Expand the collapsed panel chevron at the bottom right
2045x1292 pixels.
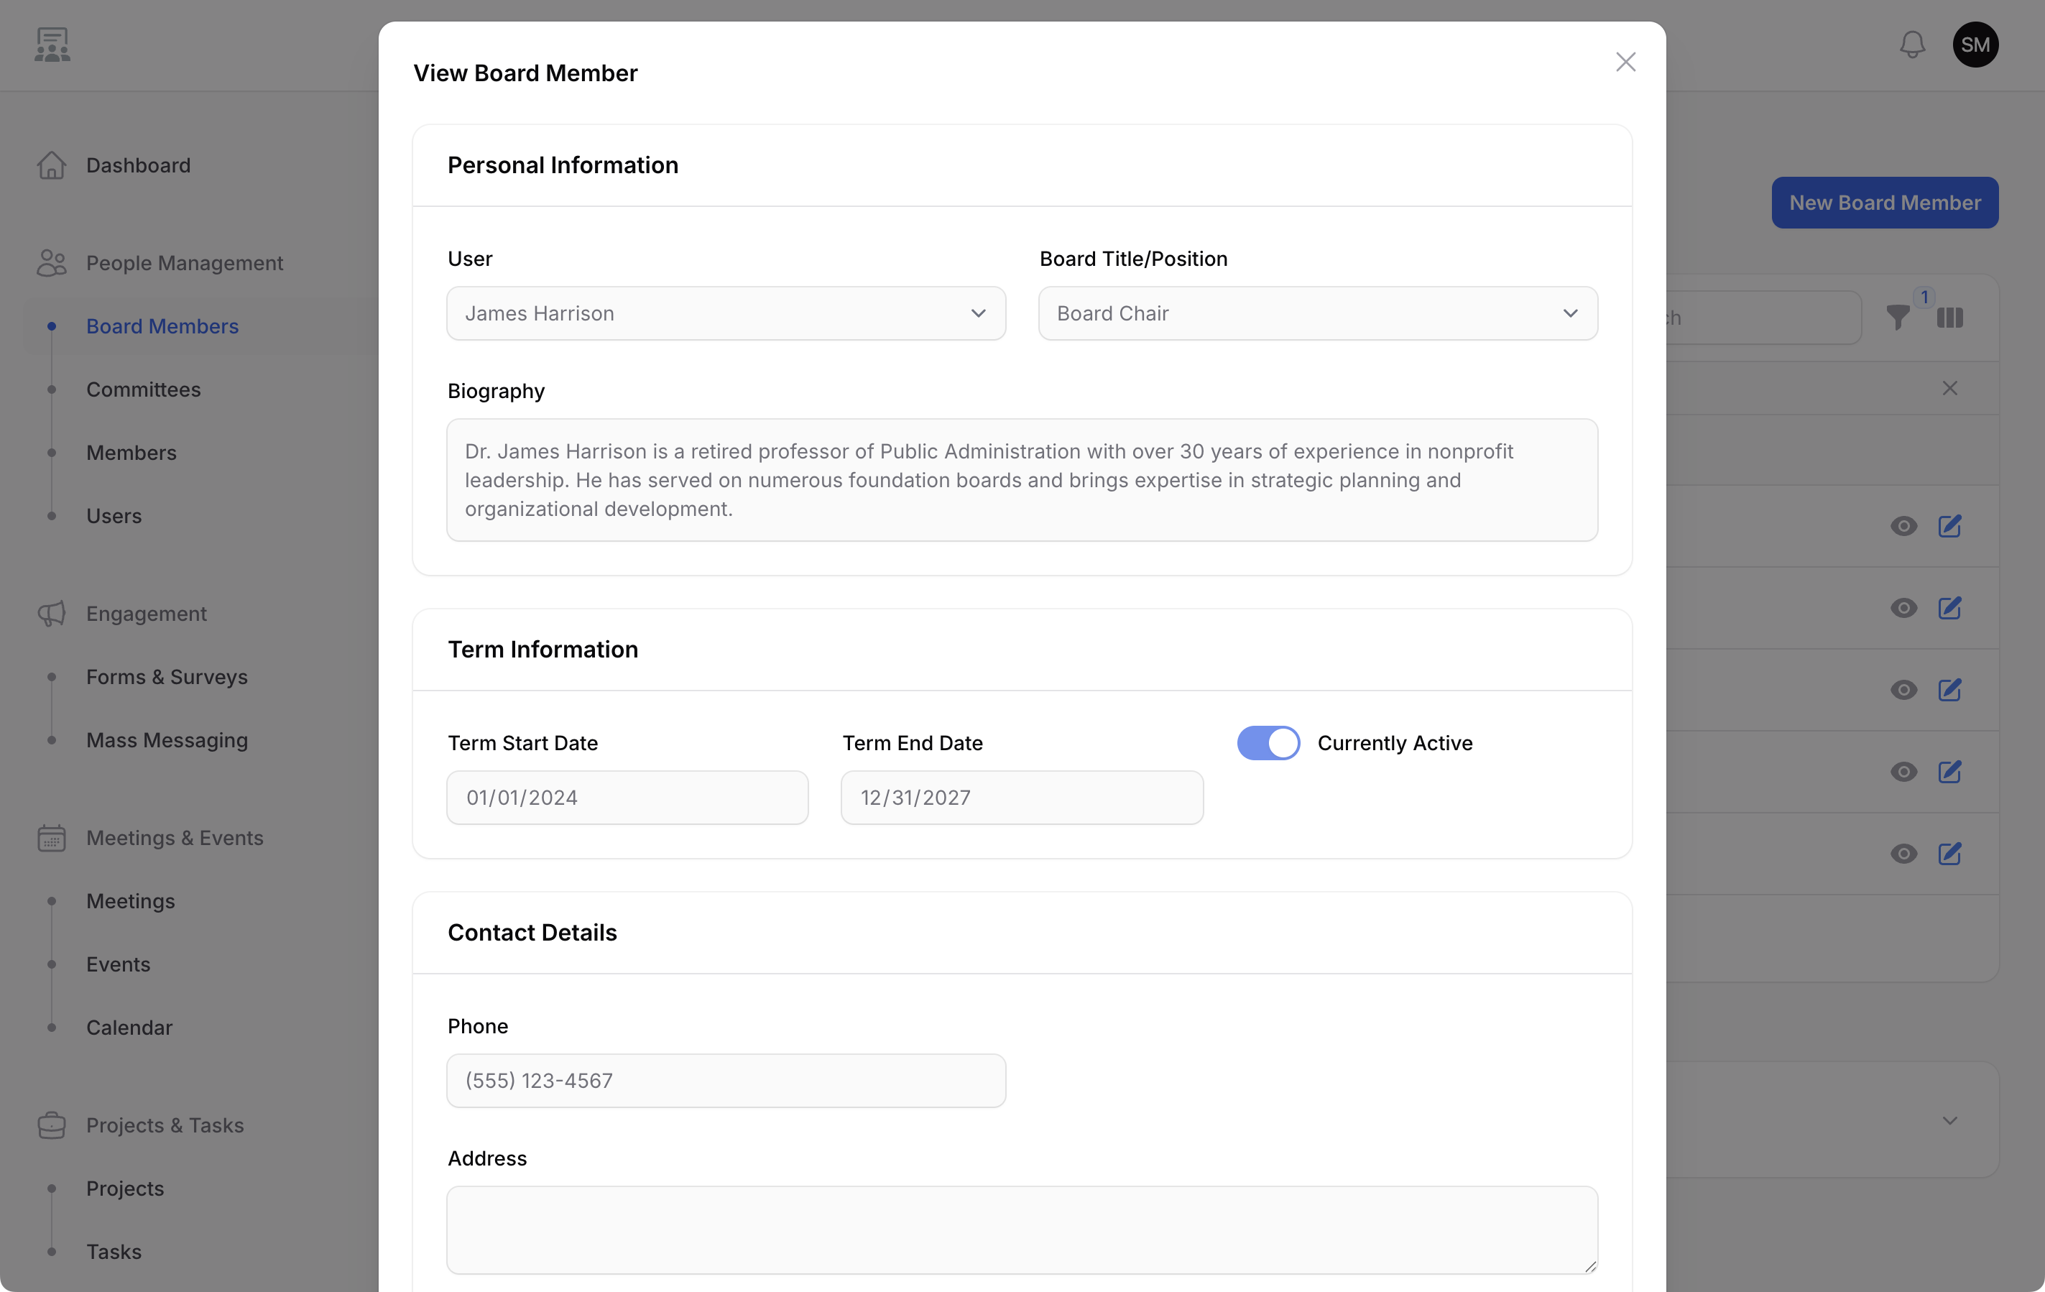[1949, 1120]
